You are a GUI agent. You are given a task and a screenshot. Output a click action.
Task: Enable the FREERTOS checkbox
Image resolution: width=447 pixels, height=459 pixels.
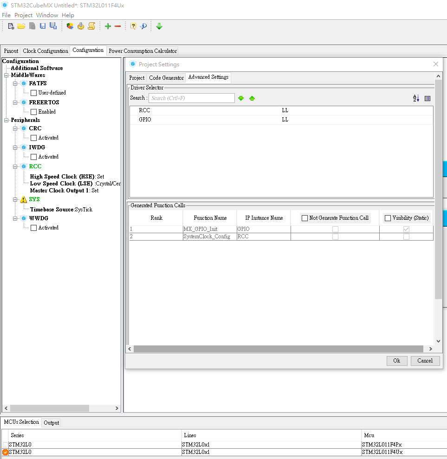click(34, 112)
